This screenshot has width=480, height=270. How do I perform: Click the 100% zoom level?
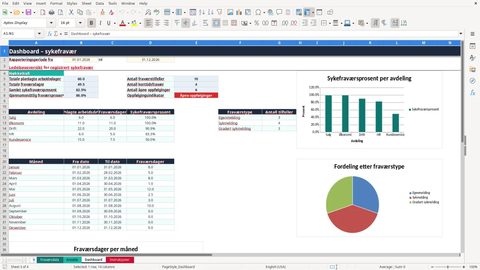coord(473,267)
